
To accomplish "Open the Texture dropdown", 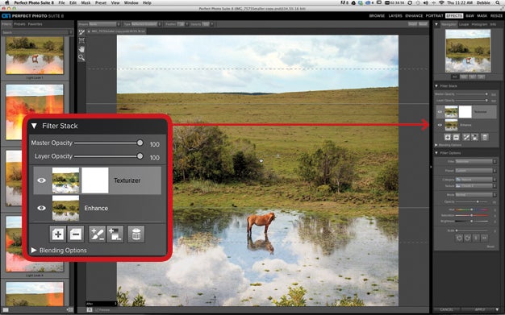I will [x=476, y=185].
